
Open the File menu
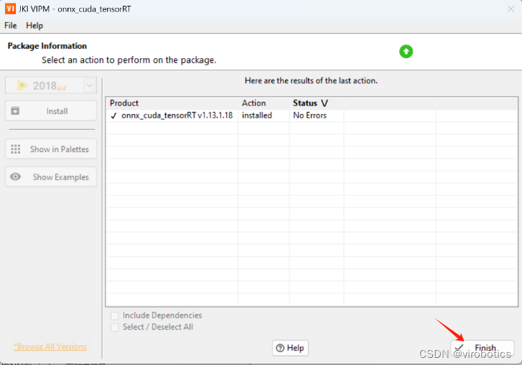tap(10, 26)
